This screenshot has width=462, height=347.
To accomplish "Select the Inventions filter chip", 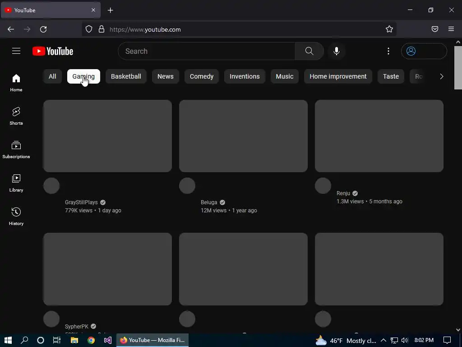I will 245,76.
